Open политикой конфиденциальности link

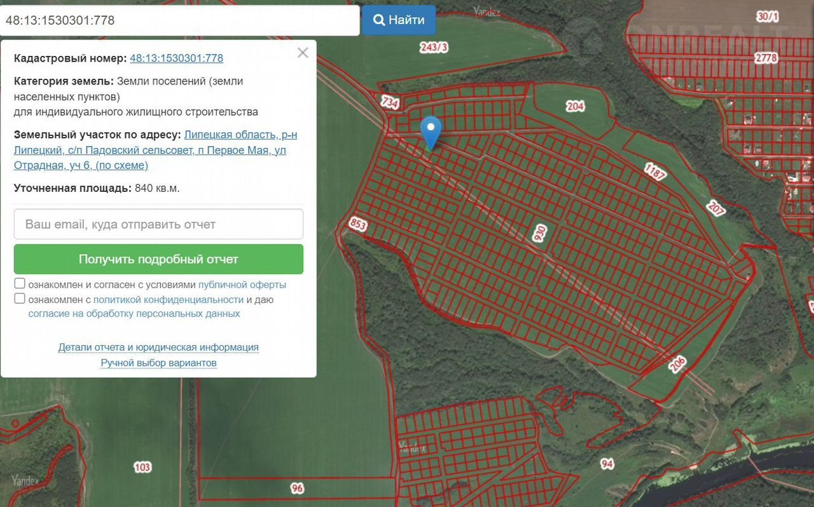click(168, 299)
